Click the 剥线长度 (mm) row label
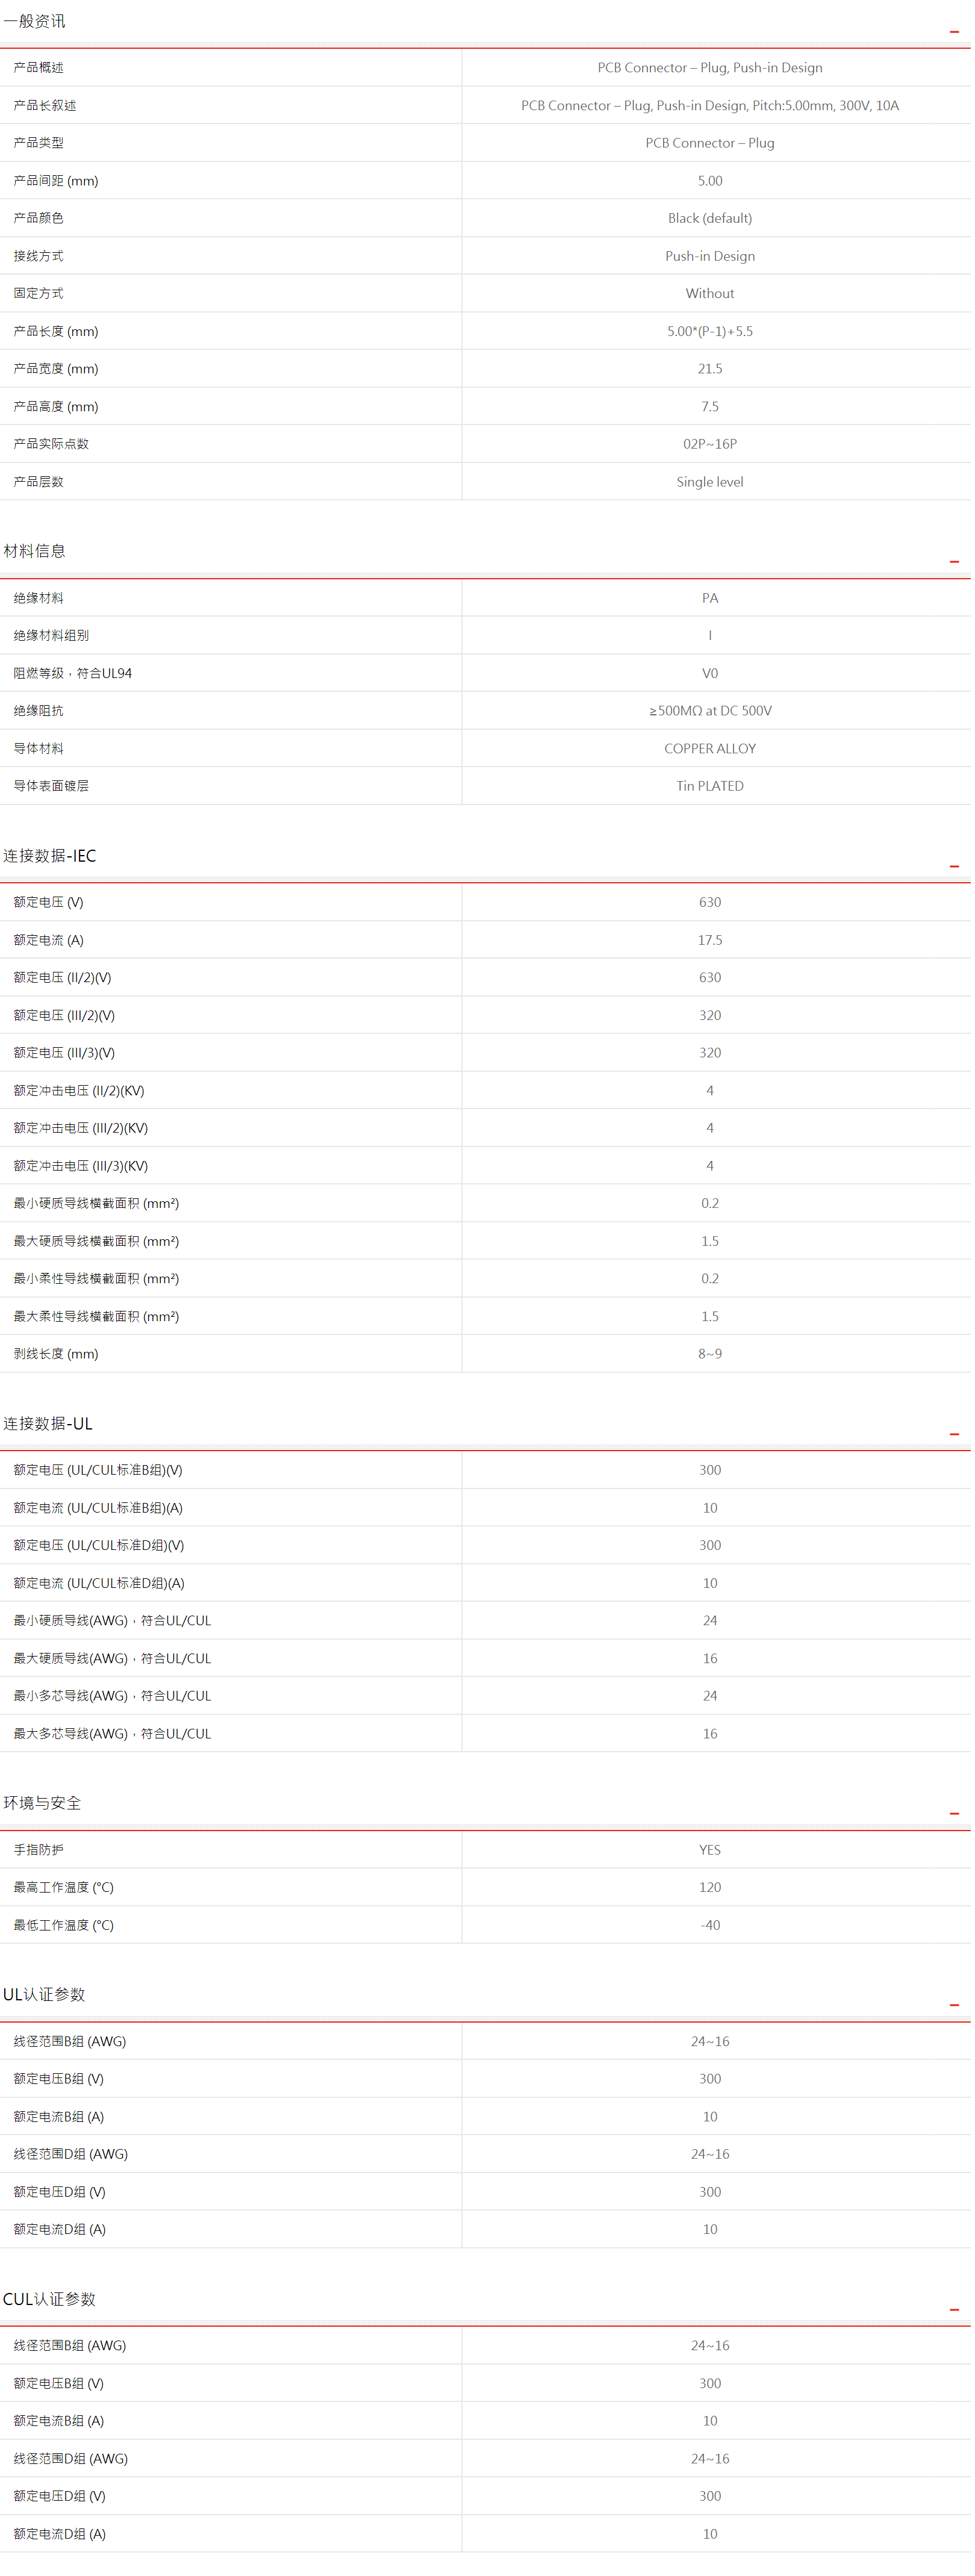Viewport: 975px width, 2576px height. pos(56,1354)
